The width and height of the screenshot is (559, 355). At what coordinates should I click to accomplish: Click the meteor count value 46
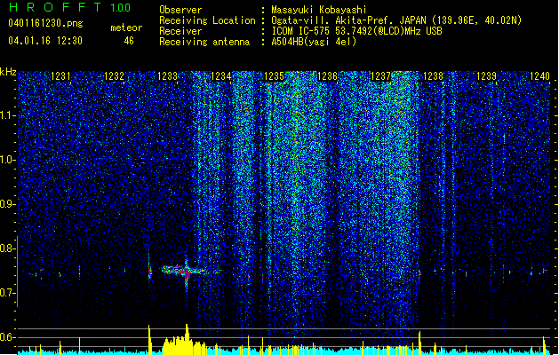pos(129,41)
